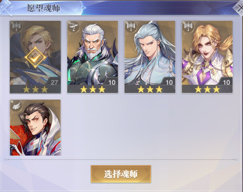This screenshot has width=243, height=192.
Task: Click three-star rating under silver-haired swordsman
Action: point(150,89)
